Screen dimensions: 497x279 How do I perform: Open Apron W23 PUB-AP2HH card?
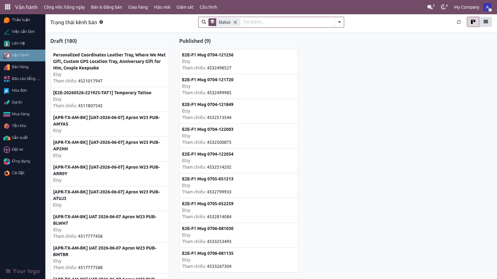tap(110, 149)
